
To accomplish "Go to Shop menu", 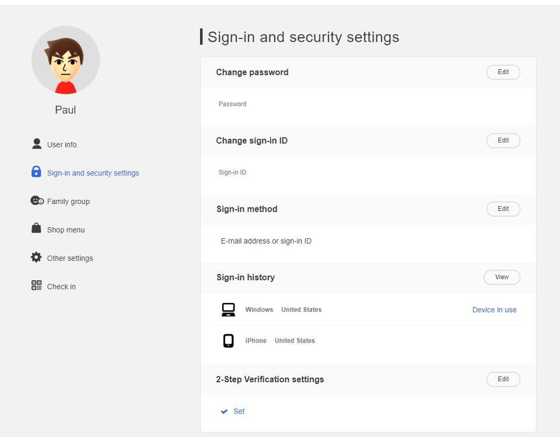I will click(x=66, y=230).
